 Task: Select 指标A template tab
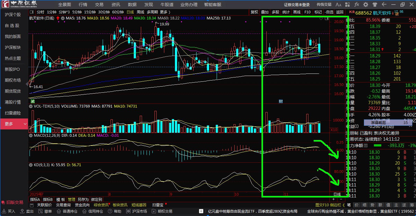35,200
